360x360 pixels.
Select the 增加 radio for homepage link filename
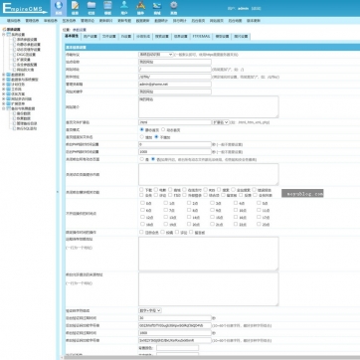(x=142, y=137)
